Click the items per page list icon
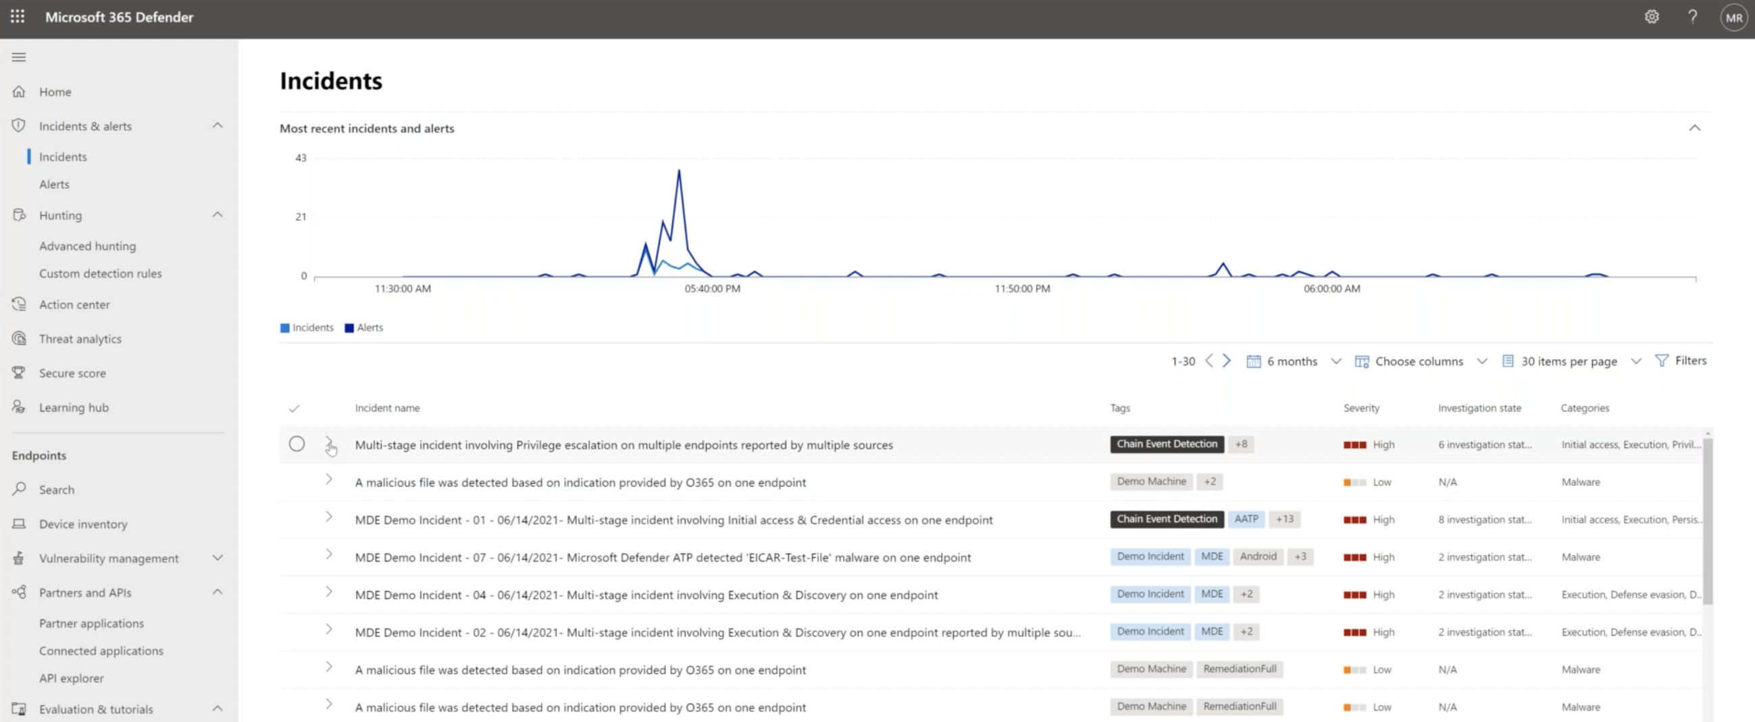This screenshot has width=1755, height=722. click(1508, 360)
